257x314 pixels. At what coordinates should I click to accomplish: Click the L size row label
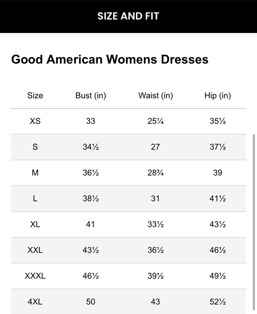point(35,199)
